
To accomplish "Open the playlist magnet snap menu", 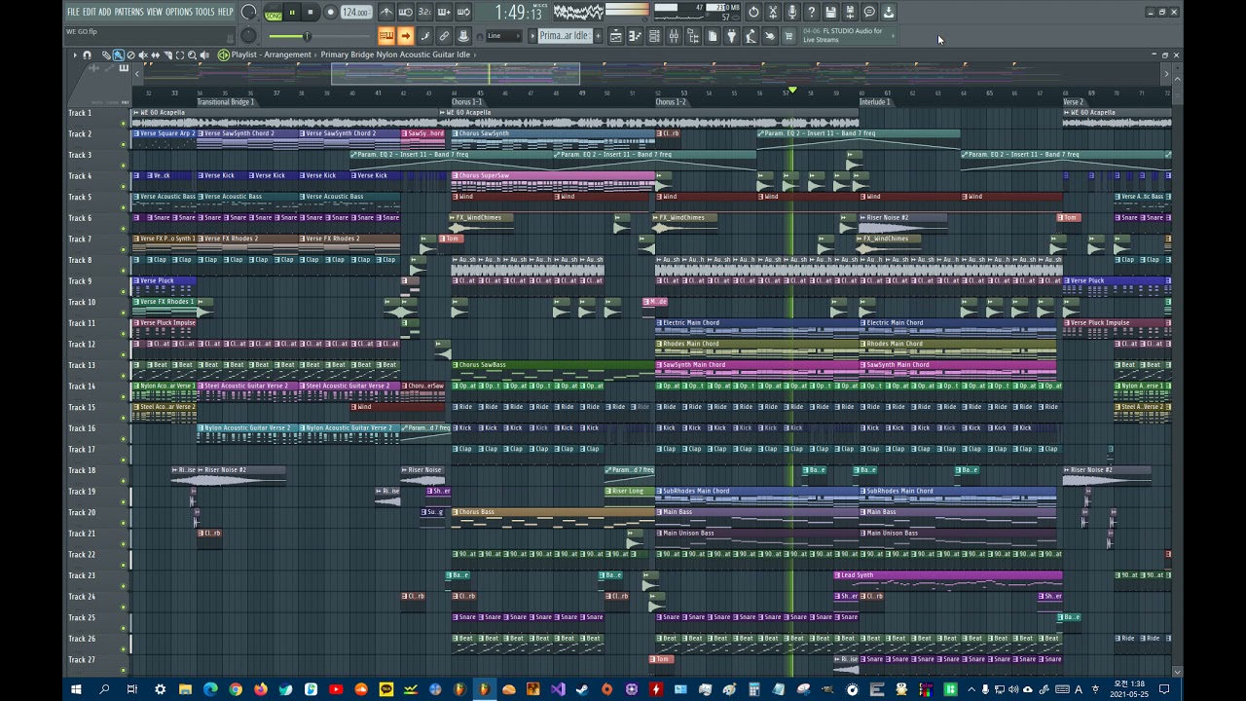I will tap(88, 55).
